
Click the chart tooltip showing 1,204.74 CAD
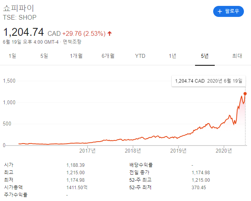[x=208, y=81]
